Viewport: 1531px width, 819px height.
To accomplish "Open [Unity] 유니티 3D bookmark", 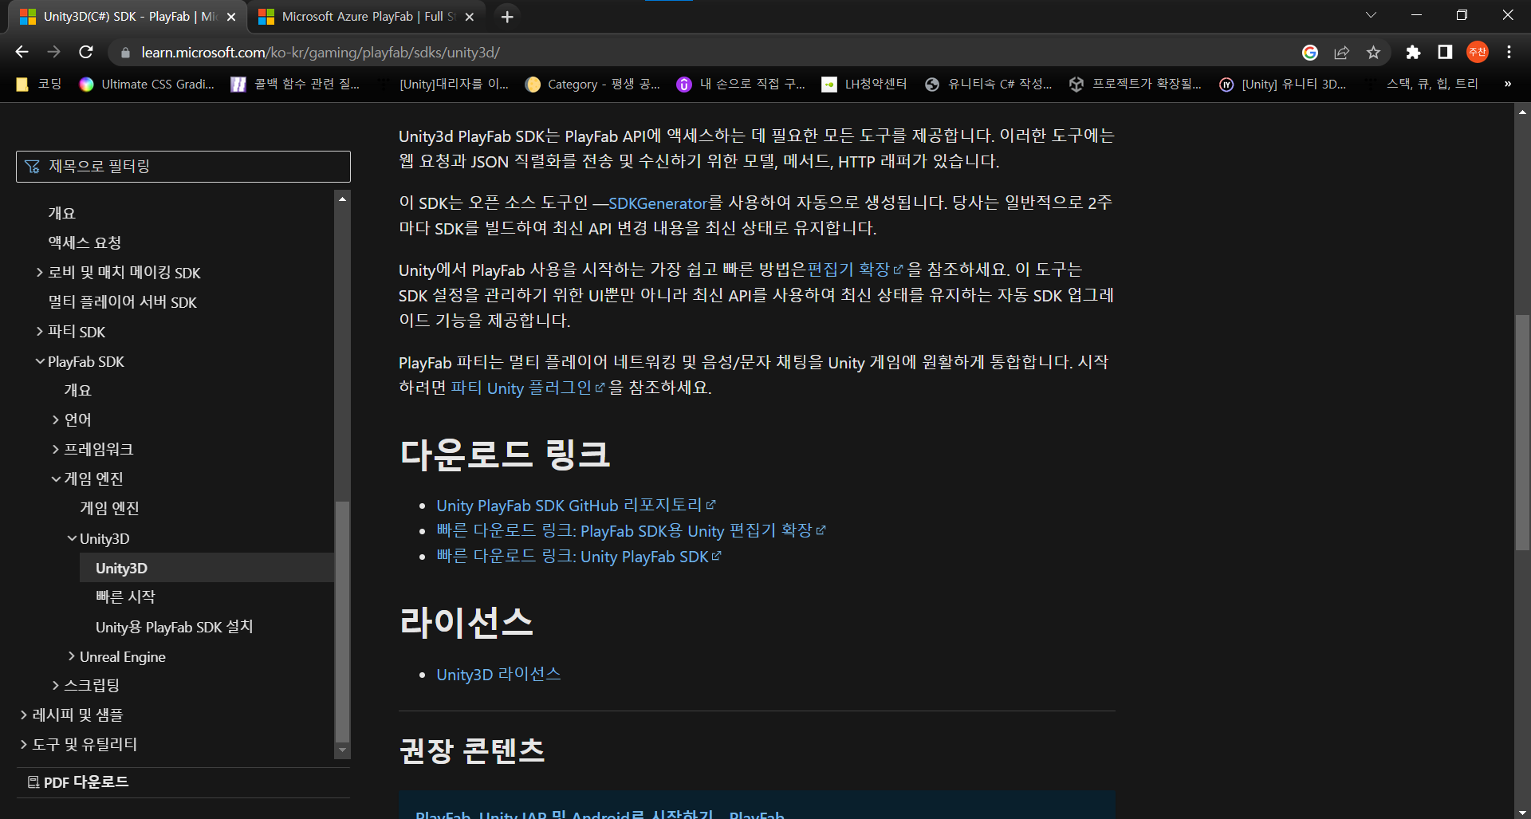I will pos(1282,84).
